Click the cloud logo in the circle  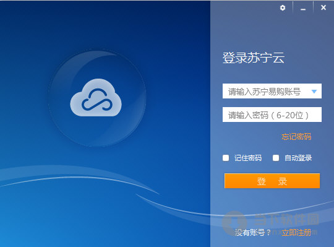tap(96, 98)
